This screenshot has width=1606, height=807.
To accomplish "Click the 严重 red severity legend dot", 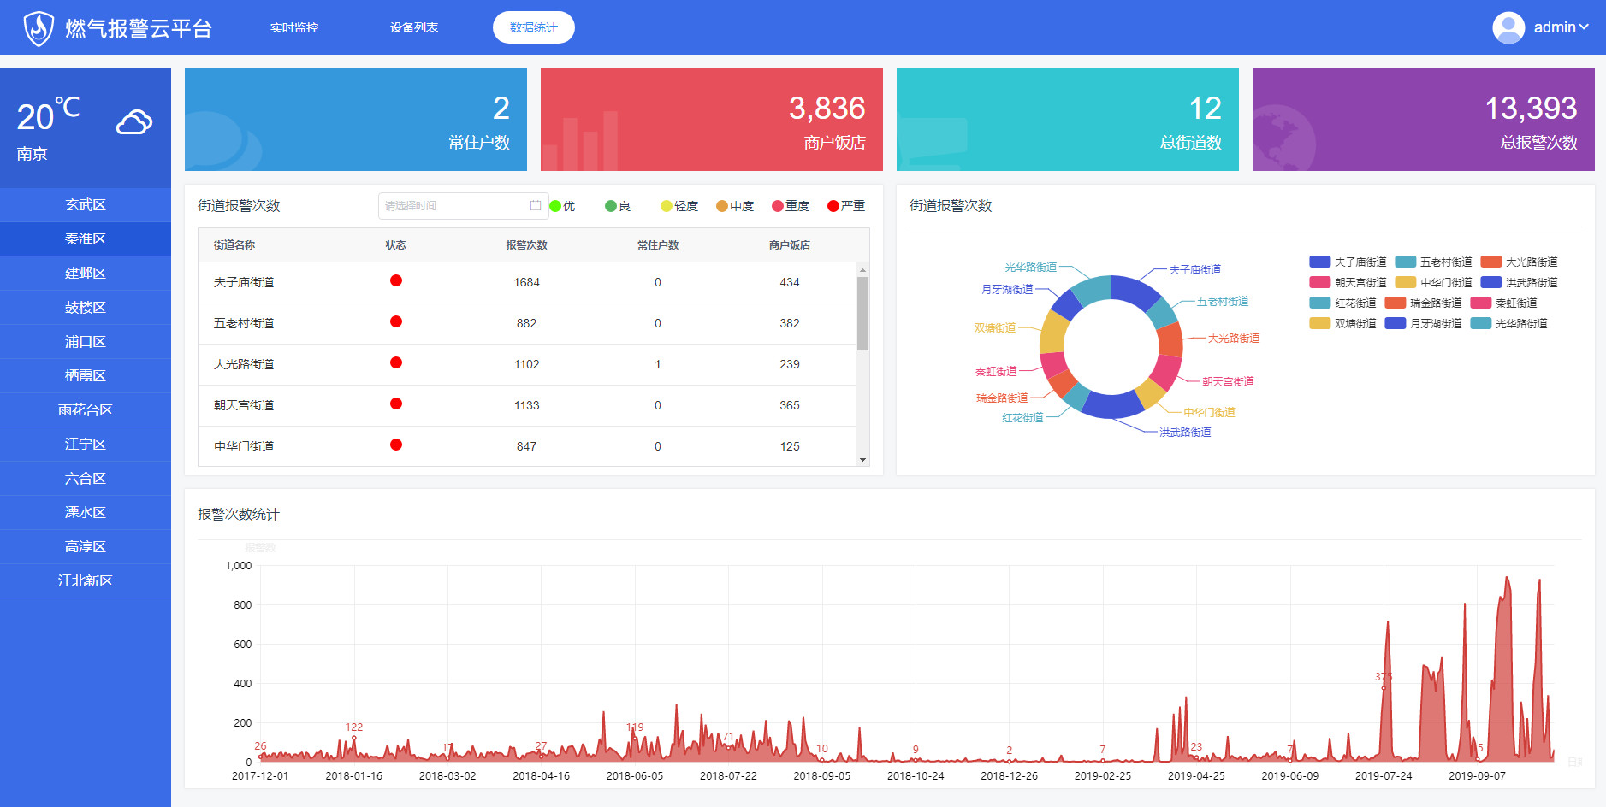I will (833, 206).
